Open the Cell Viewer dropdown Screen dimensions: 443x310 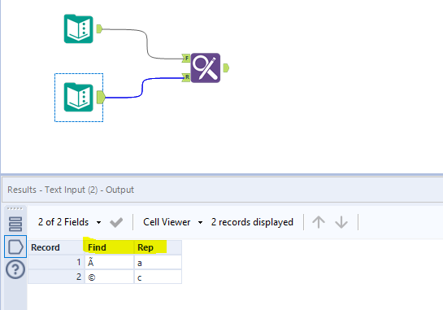172,222
